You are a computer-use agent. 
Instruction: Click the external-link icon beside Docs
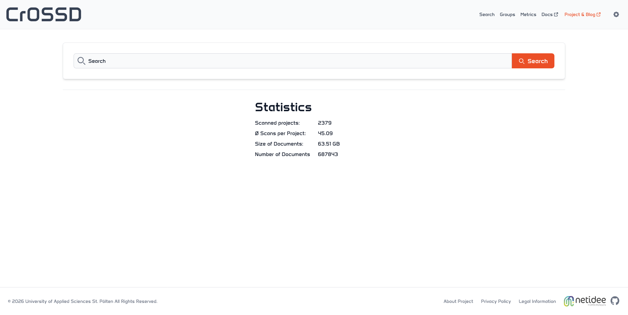(x=556, y=14)
